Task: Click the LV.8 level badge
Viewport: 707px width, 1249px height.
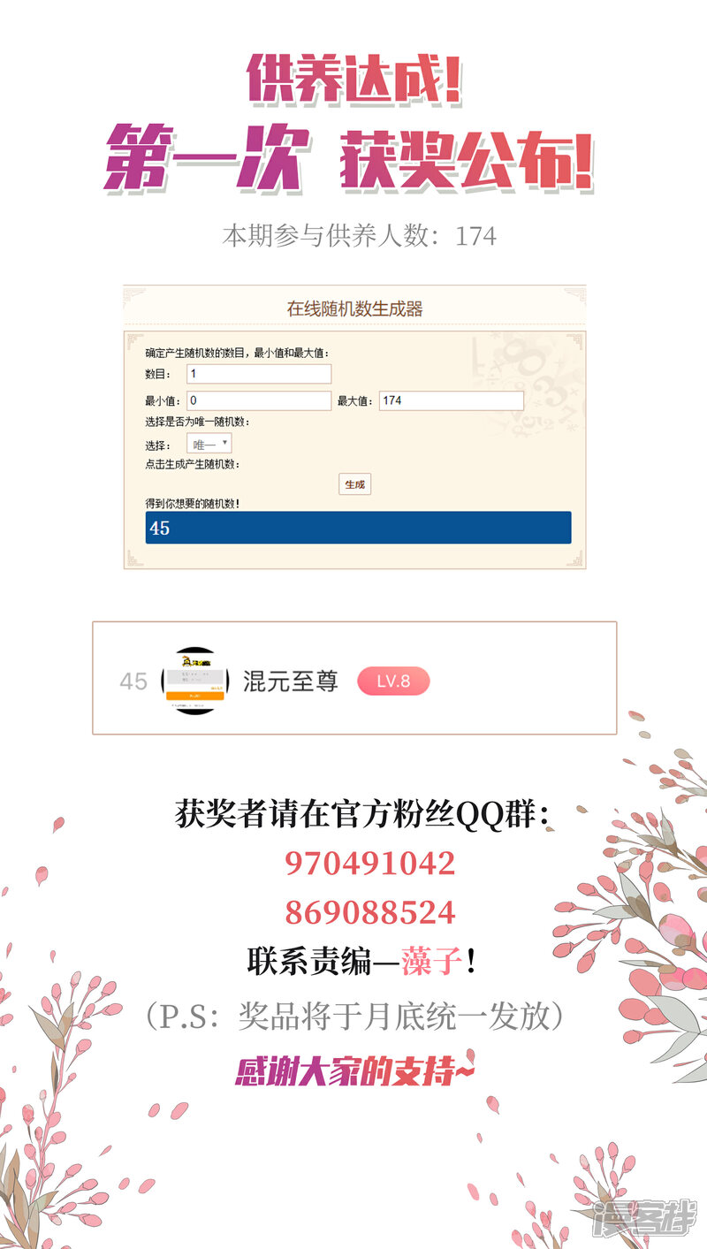Action: (393, 681)
